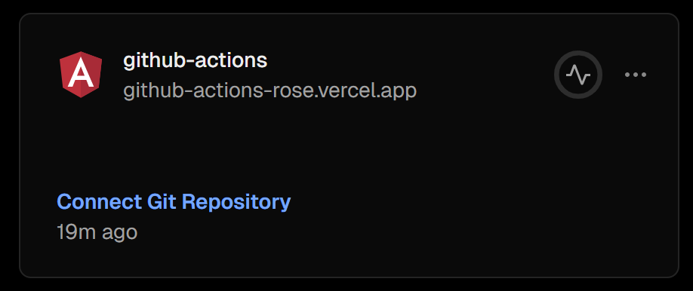Click the Angular framework logo
The width and height of the screenshot is (693, 291).
[x=81, y=75]
